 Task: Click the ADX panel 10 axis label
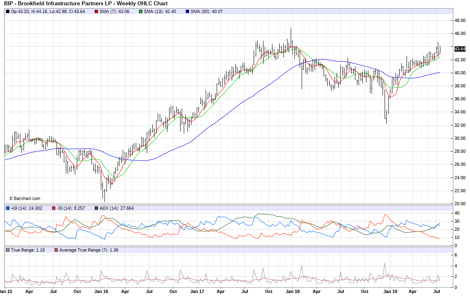(x=457, y=237)
